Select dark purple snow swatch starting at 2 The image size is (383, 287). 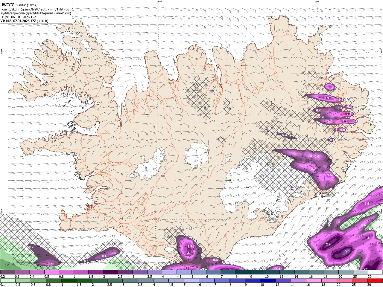pos(110,272)
